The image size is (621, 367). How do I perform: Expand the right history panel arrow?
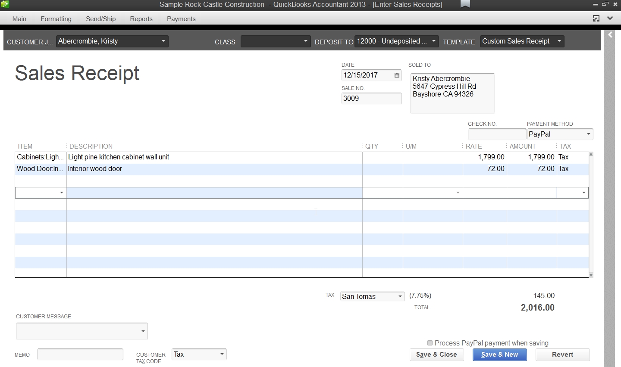coord(610,35)
